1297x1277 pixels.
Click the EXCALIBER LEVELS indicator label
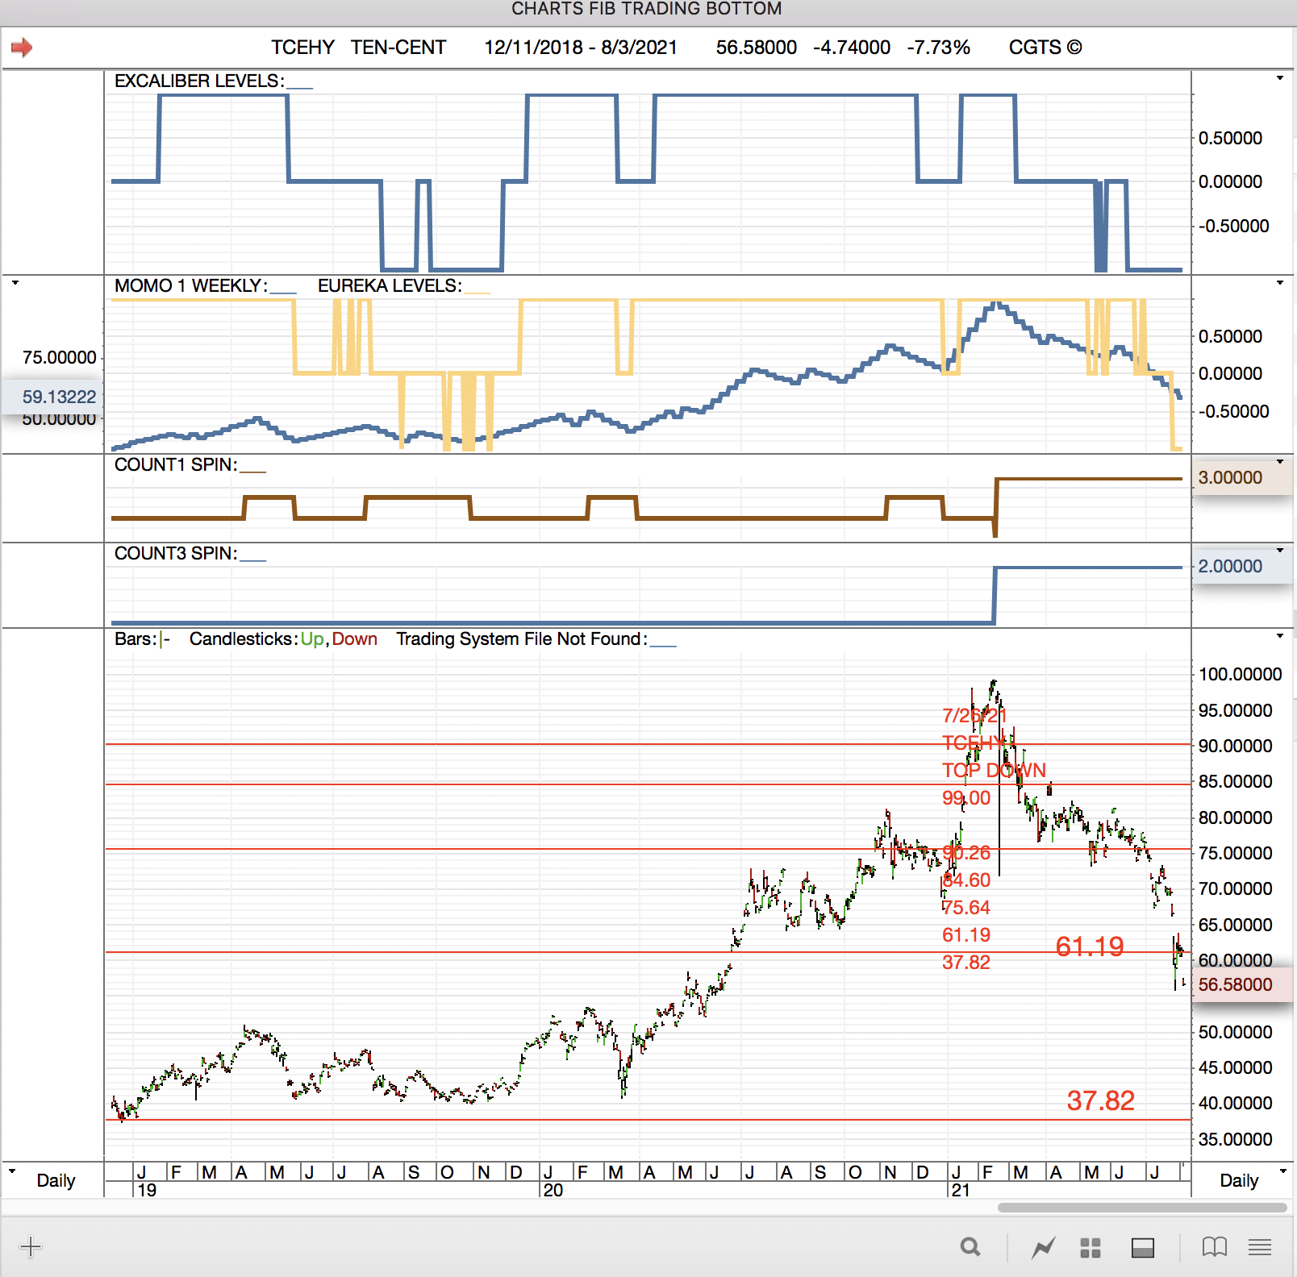[x=198, y=81]
